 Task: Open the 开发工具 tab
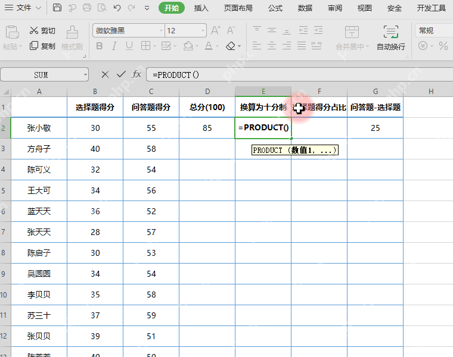click(432, 8)
